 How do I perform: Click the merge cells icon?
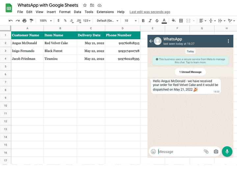[x=188, y=20]
